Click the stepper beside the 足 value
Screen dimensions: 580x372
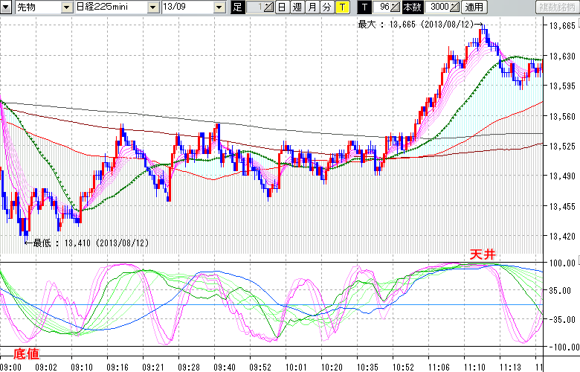tap(269, 7)
